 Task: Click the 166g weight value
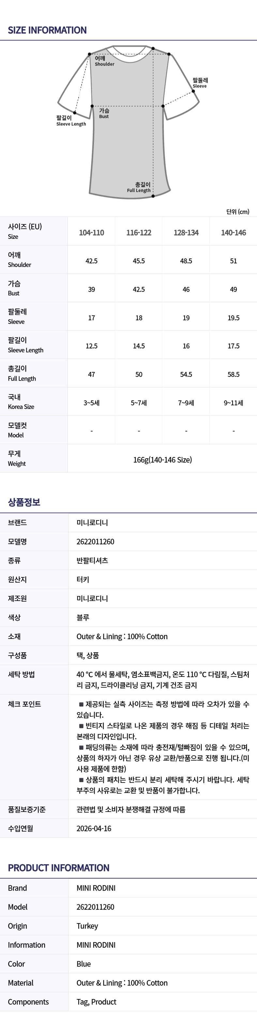162,460
